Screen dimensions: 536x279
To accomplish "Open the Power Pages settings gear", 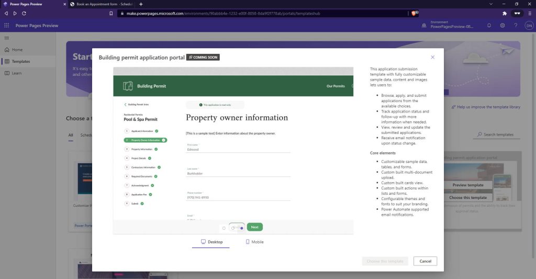I will (502, 25).
